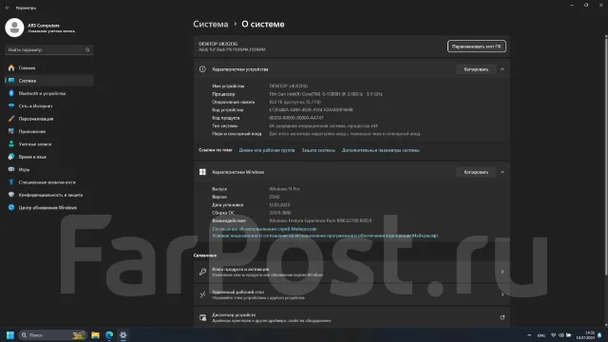
Task: Click chevron on Удаленный рабочий стол row
Action: (503, 294)
